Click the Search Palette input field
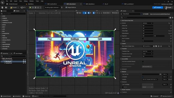The image size is (174, 98). [13, 14]
